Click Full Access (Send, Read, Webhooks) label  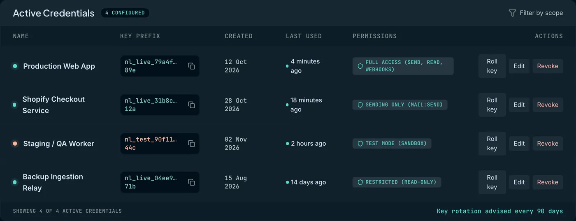point(404,66)
